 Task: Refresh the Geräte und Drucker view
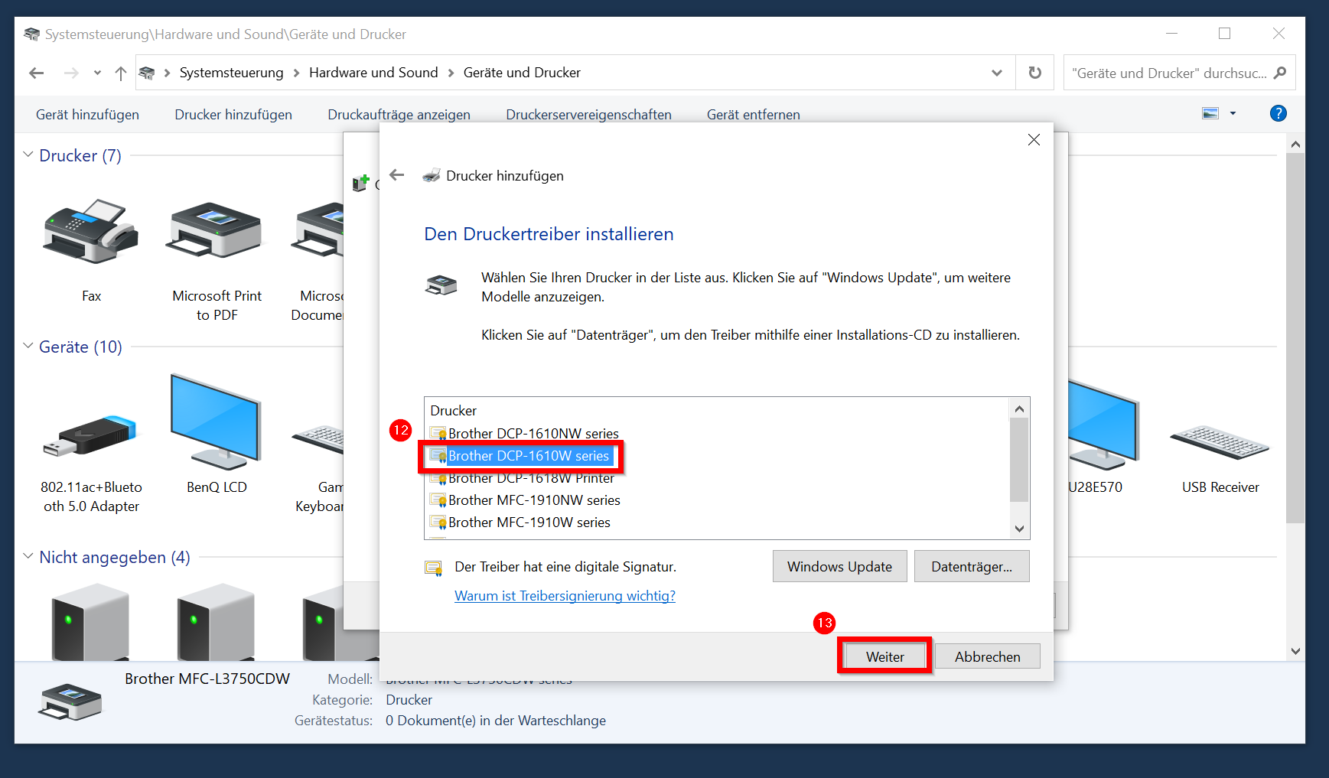tap(1034, 73)
